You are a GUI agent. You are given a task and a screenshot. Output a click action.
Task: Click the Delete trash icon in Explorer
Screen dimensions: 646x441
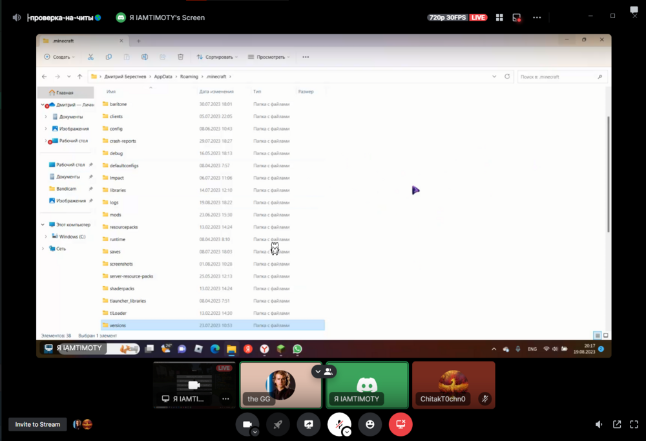(180, 57)
